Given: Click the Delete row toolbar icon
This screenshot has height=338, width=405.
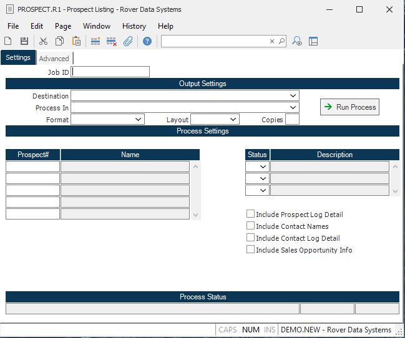Looking at the screenshot, I should 112,41.
